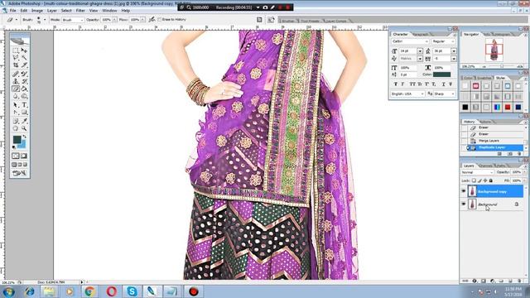Select the Lasso tool

[x=16, y=58]
